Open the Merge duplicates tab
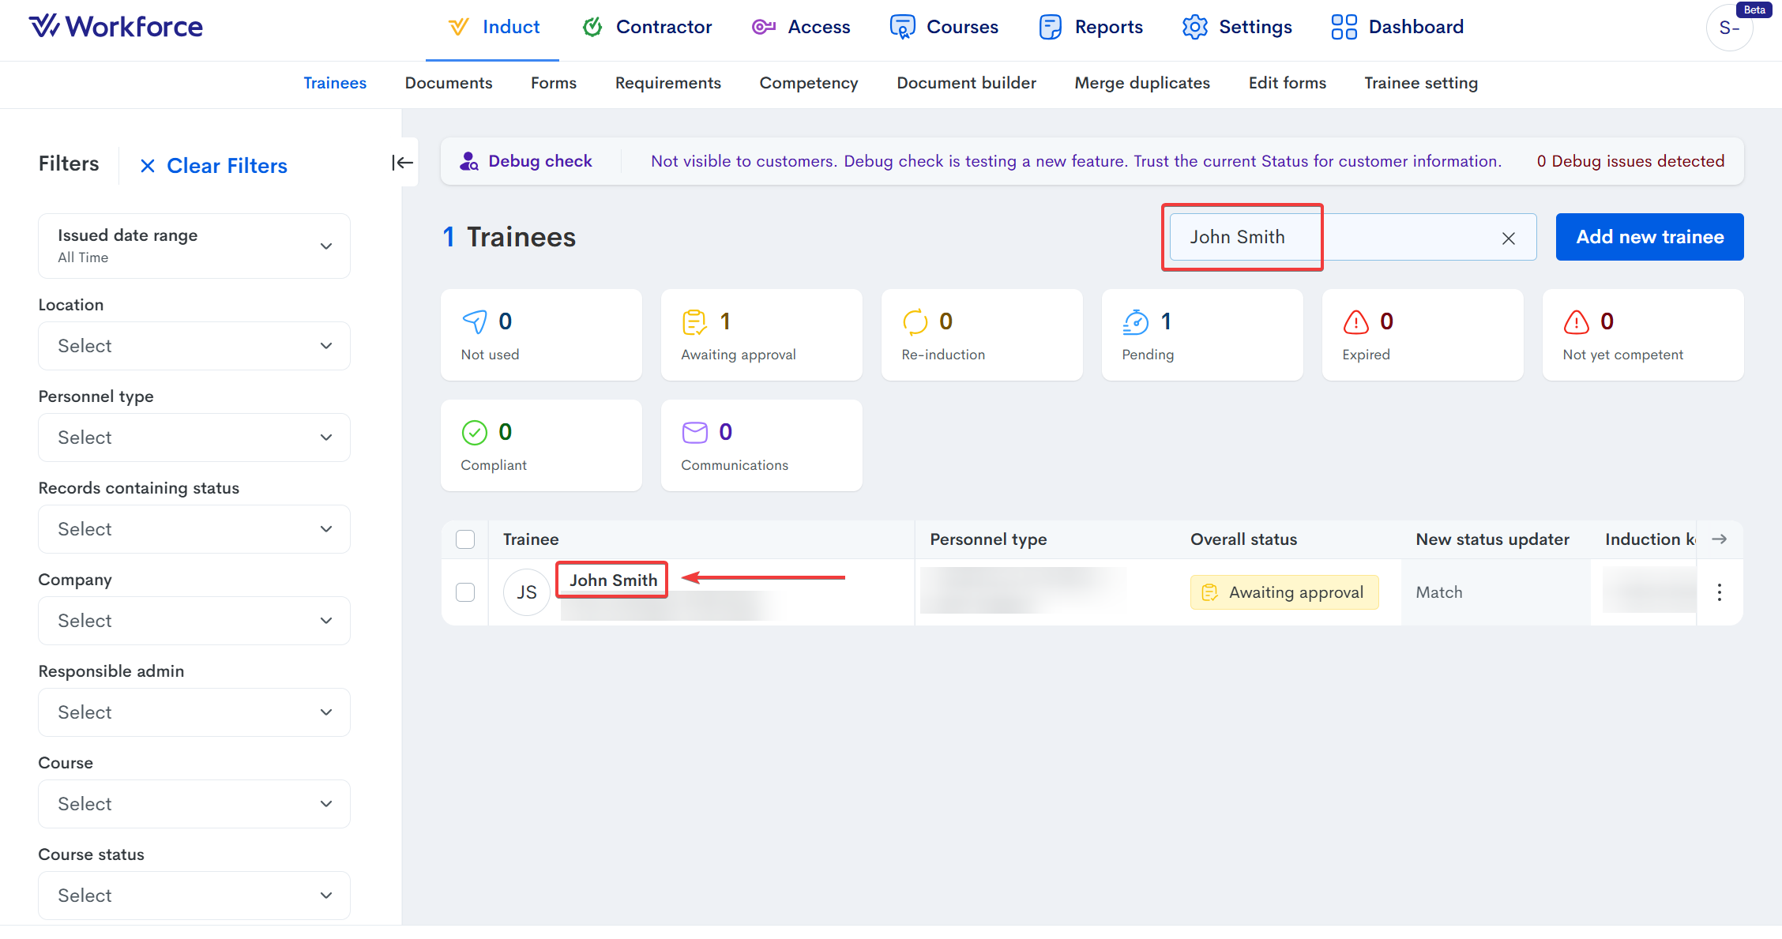Image resolution: width=1782 pixels, height=939 pixels. click(1141, 83)
